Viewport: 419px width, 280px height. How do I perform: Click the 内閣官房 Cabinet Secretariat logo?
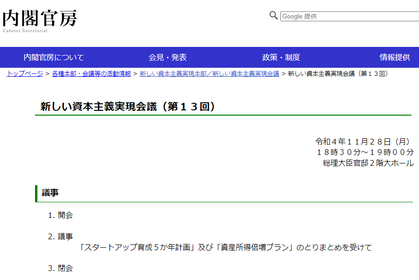coord(40,21)
